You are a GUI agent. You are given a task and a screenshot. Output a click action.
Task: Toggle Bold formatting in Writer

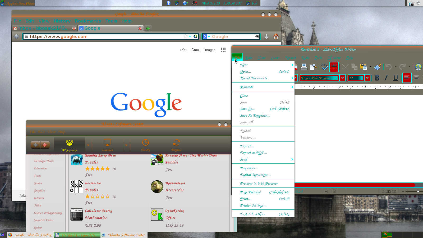click(377, 78)
